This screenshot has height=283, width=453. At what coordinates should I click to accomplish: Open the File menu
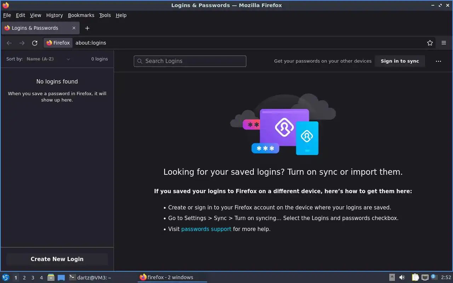[7, 15]
